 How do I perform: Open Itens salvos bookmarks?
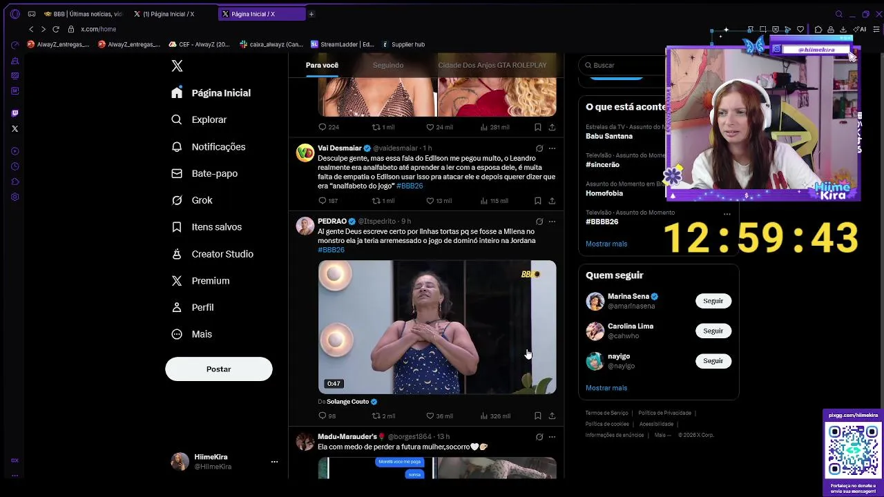point(206,226)
